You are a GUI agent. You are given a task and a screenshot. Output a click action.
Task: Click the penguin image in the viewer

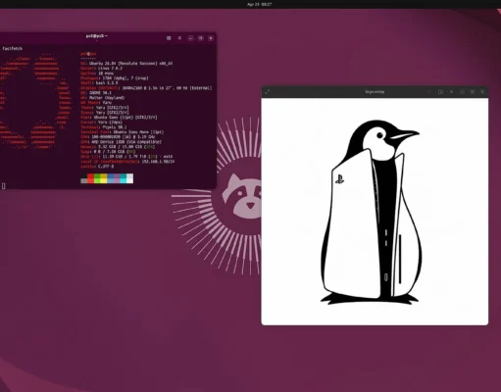click(371, 213)
